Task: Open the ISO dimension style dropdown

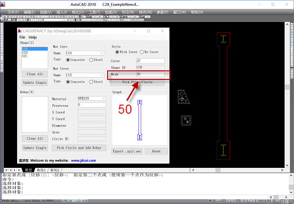Action: click(x=113, y=17)
